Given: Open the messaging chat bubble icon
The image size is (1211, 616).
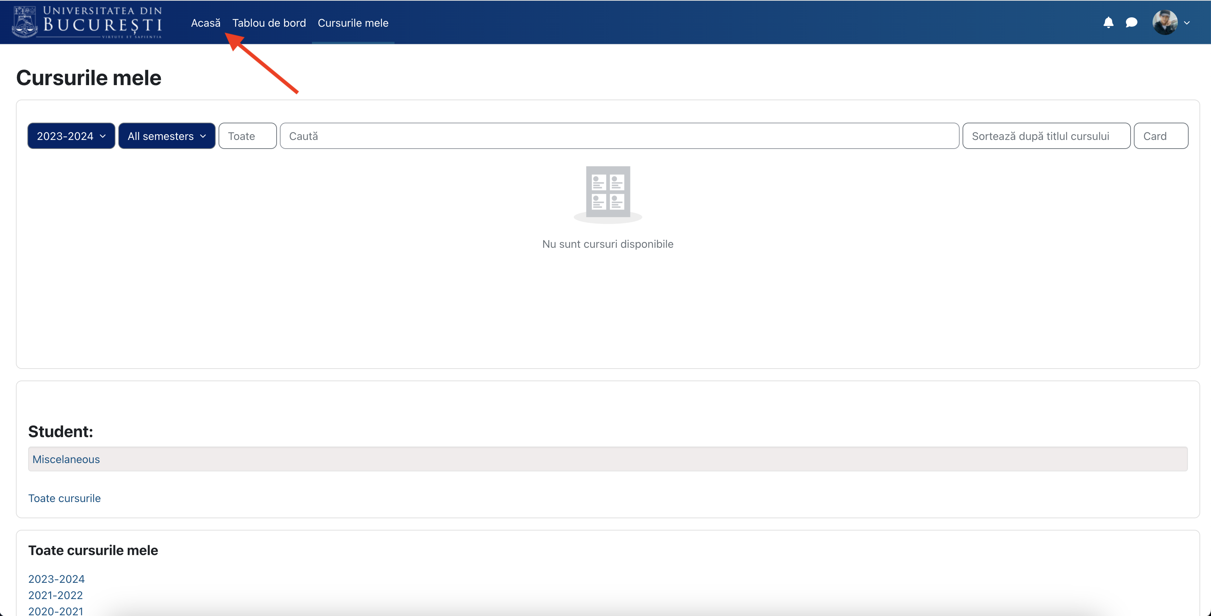Looking at the screenshot, I should [1131, 23].
